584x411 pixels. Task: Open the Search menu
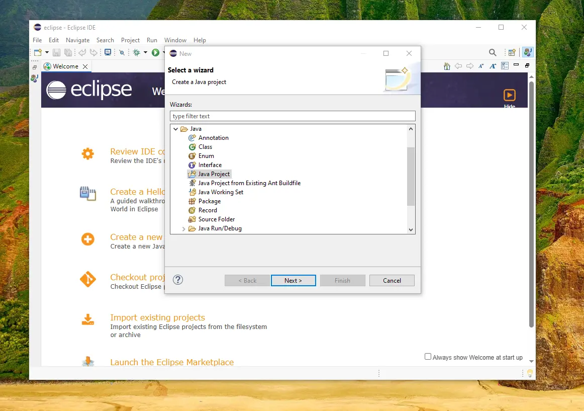105,40
